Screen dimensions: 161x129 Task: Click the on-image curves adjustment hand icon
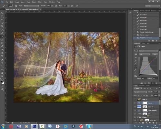136,54
